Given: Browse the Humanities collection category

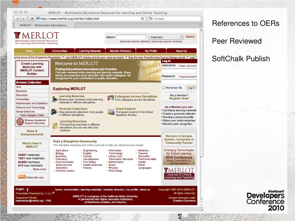Looking at the screenshot, I should tap(22, 99).
